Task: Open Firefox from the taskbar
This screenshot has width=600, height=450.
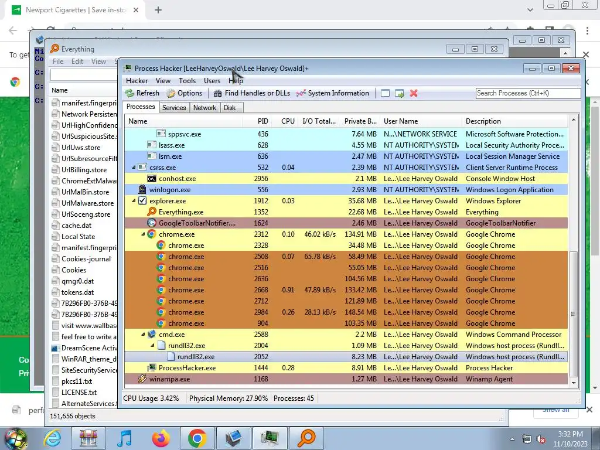Action: click(x=161, y=438)
